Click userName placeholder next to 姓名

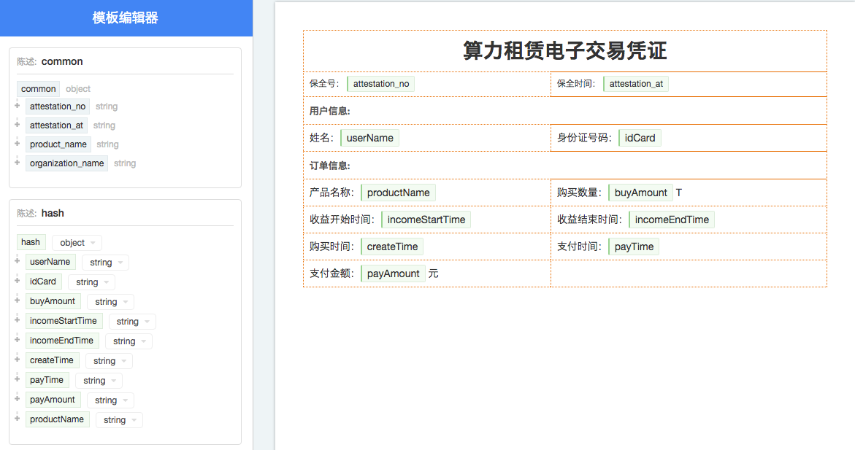369,138
